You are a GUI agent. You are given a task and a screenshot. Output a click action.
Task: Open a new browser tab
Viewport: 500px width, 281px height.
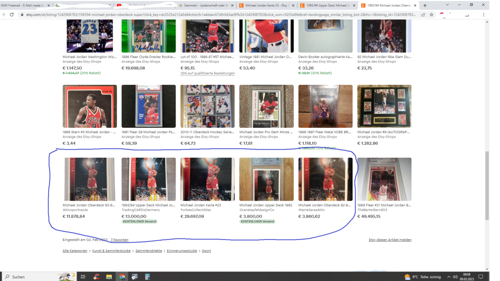[x=425, y=5]
